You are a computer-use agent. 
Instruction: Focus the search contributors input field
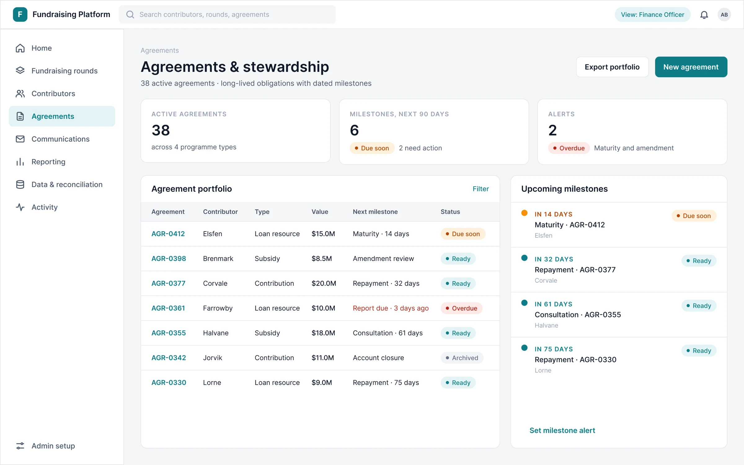pyautogui.click(x=227, y=15)
